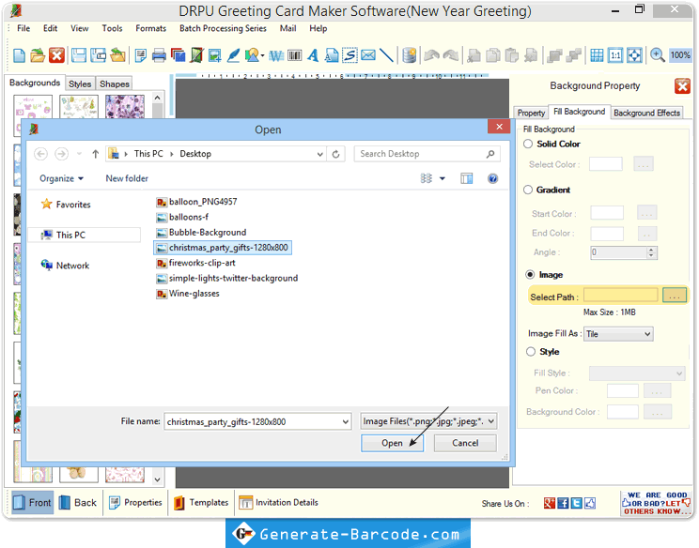This screenshot has height=548, width=699.
Task: Select the Solid Color radio button
Action: click(x=528, y=144)
